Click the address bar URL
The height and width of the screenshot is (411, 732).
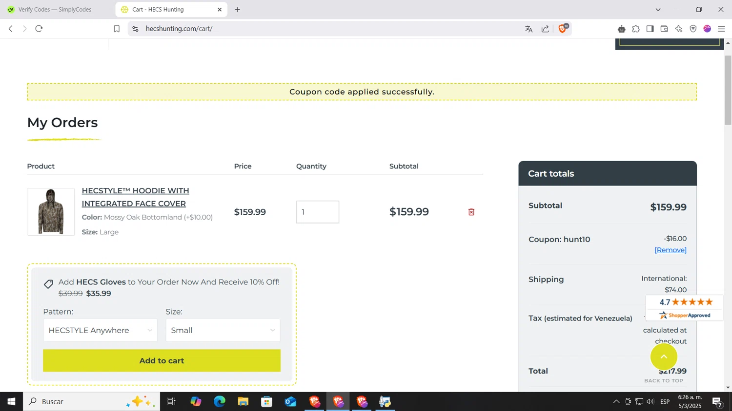pos(179,29)
